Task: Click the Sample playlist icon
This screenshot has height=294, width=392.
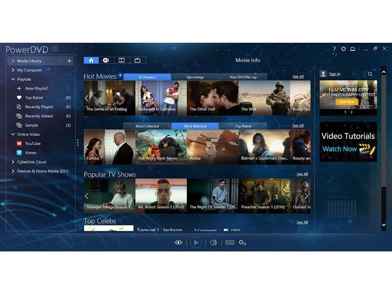Action: 19,125
